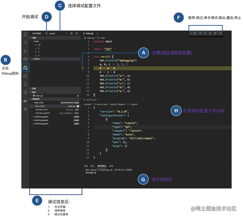The width and height of the screenshot is (243, 218).
Task: Open the Extensions view in the activity bar
Action: pos(25,76)
